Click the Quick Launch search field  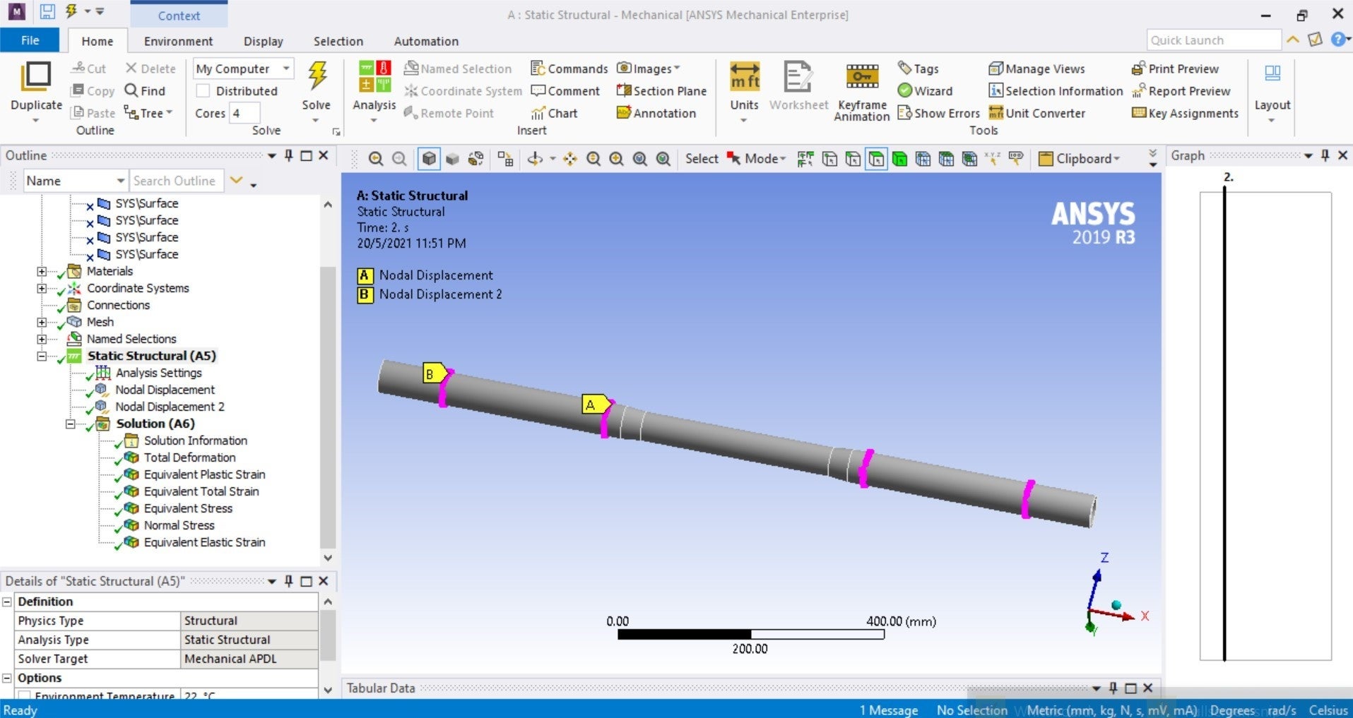pos(1214,40)
